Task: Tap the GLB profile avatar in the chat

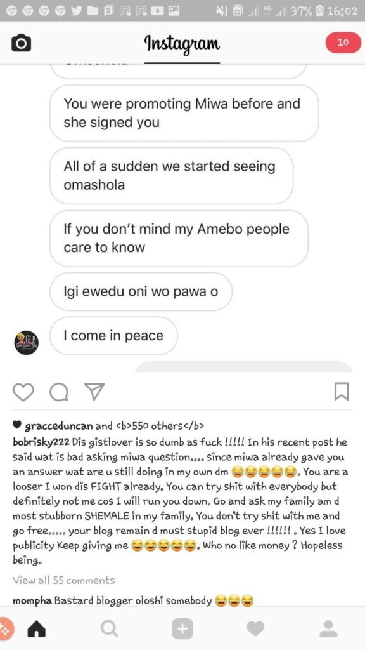Action: 27,342
